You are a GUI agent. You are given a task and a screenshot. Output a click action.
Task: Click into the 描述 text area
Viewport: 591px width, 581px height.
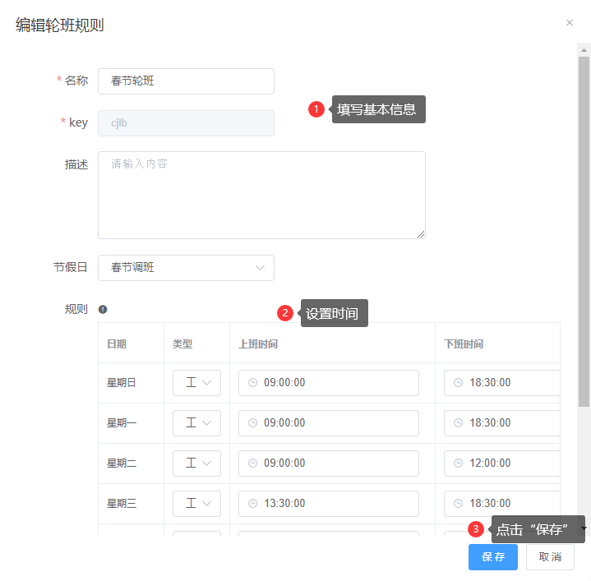click(x=261, y=196)
